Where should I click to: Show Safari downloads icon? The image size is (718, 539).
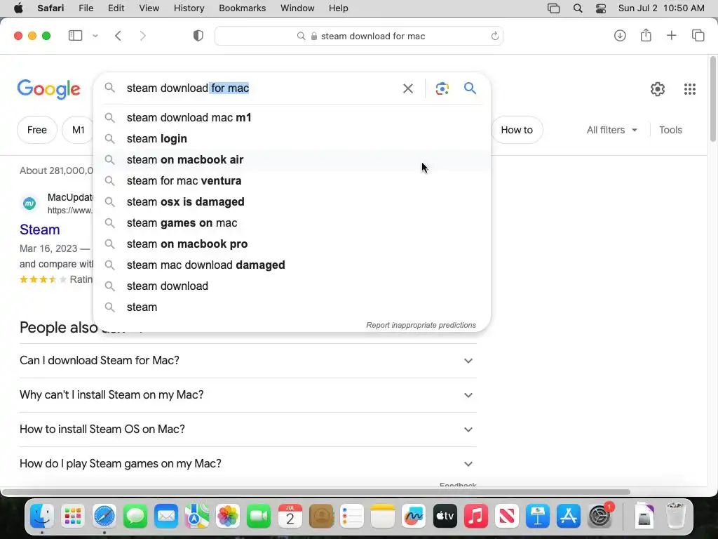click(x=620, y=35)
